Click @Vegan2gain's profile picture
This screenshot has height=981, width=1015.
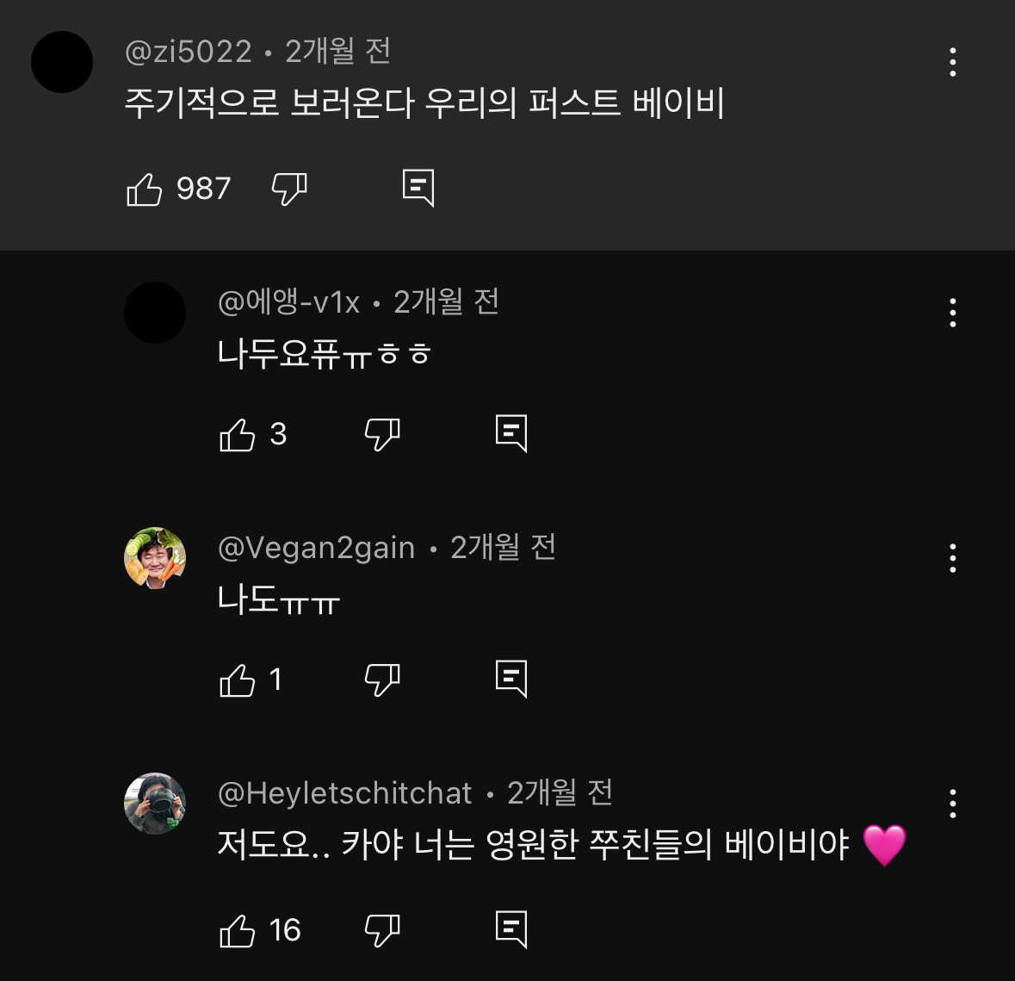155,558
